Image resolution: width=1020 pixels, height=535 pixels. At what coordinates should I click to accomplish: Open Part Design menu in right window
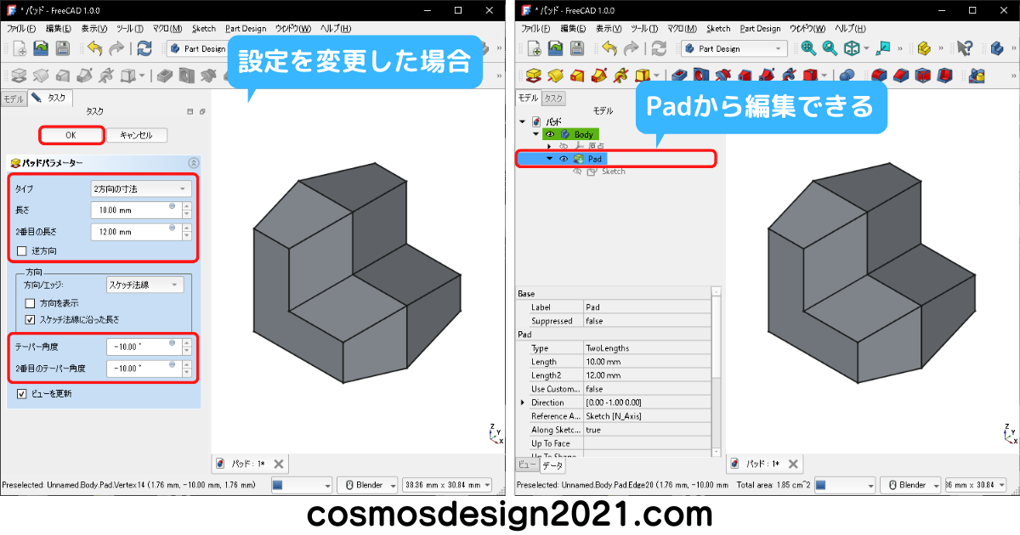coord(760,29)
